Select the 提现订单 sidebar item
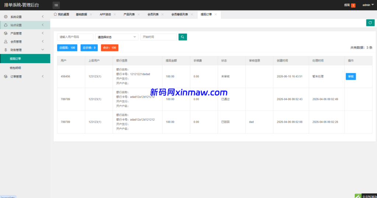 click(x=25, y=59)
